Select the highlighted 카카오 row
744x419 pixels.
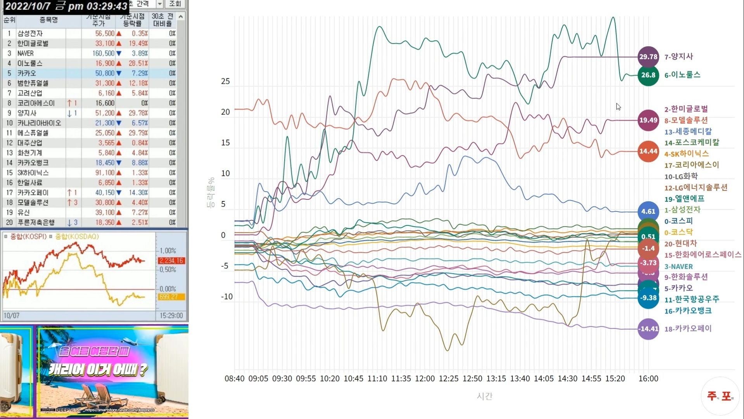(90, 73)
